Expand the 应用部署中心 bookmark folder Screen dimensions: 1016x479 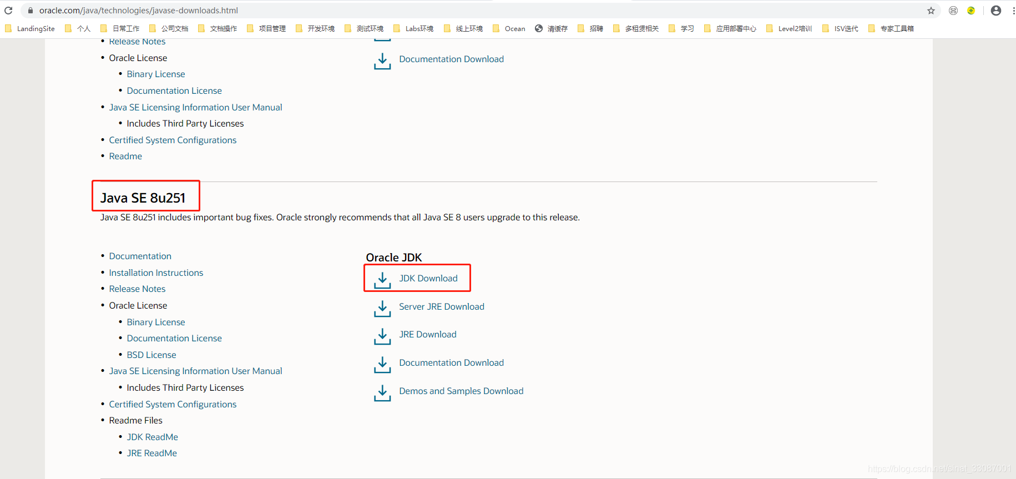[730, 29]
